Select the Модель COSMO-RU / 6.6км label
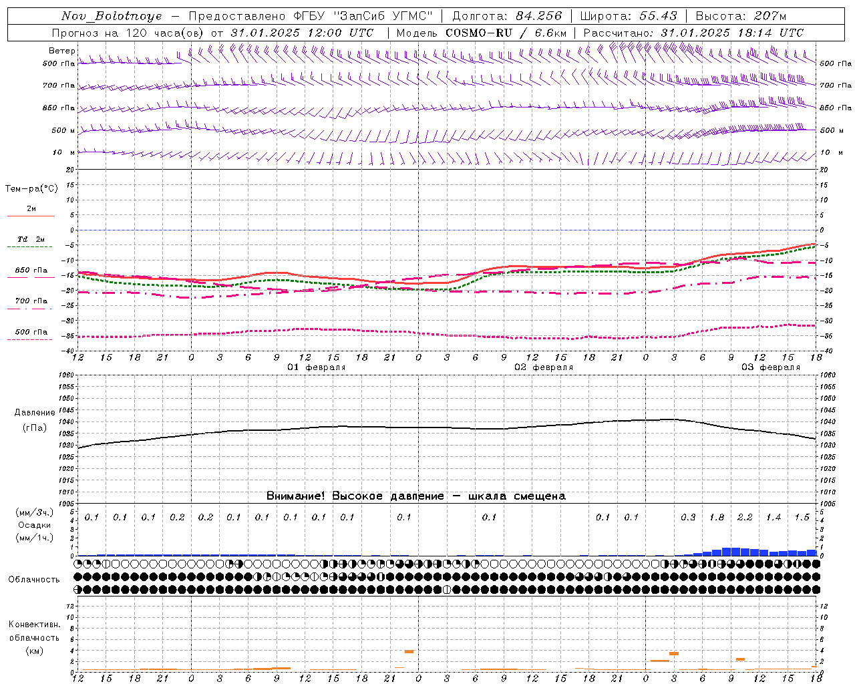 coord(482,33)
